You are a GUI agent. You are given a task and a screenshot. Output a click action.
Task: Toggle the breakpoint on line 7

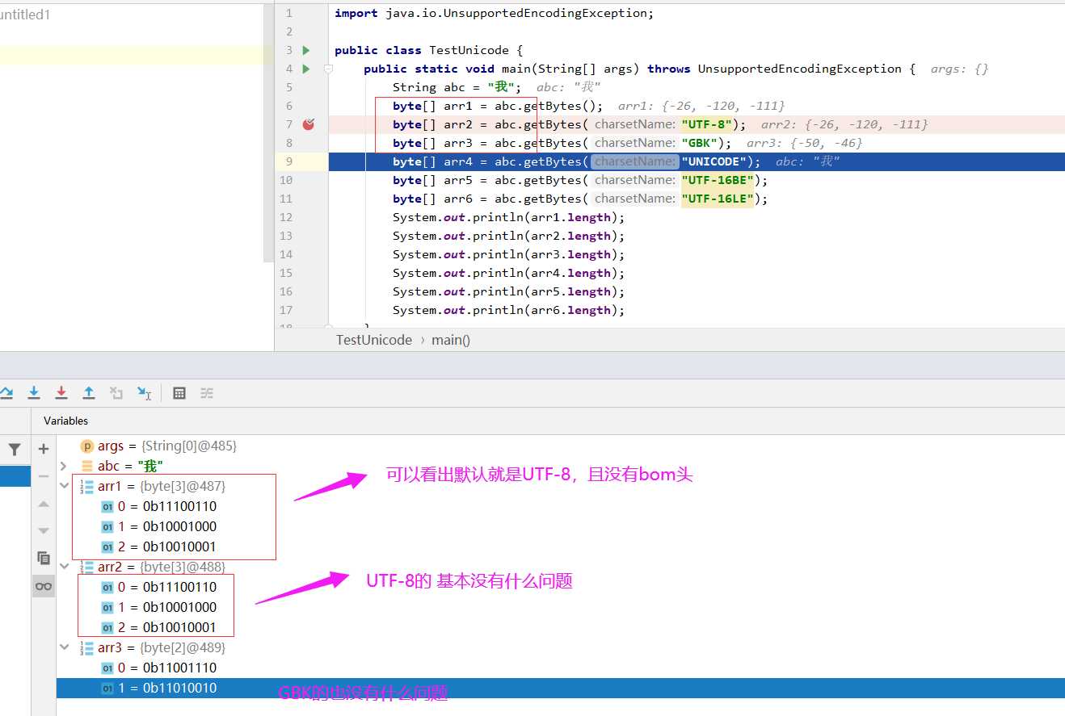(309, 124)
